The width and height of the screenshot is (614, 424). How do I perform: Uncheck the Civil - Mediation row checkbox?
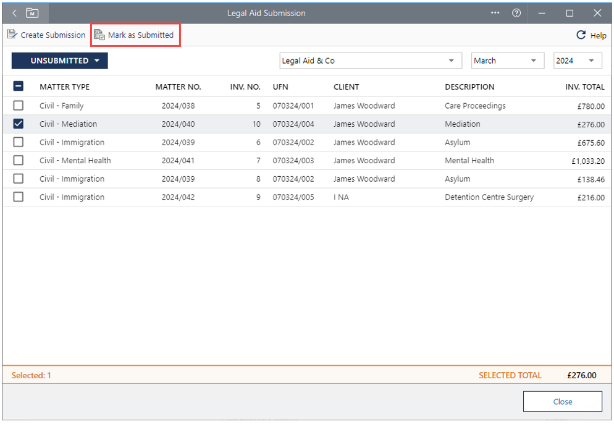pyautogui.click(x=19, y=124)
